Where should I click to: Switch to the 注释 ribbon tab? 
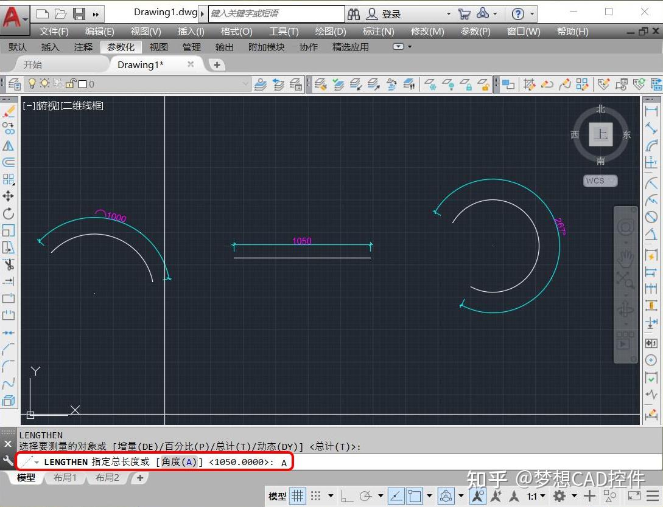[x=83, y=47]
